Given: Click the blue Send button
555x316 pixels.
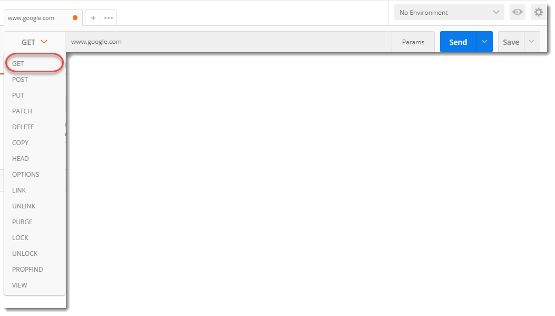Looking at the screenshot, I should pyautogui.click(x=458, y=42).
